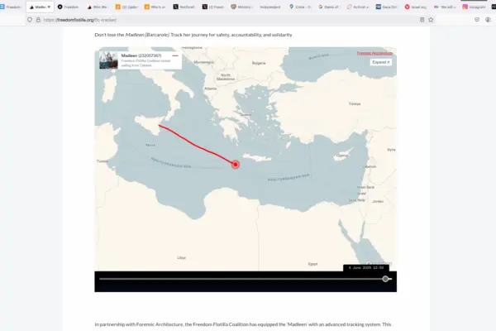496x331 pixels.
Task: Open the 'Activist' tab
Action: tap(358, 7)
